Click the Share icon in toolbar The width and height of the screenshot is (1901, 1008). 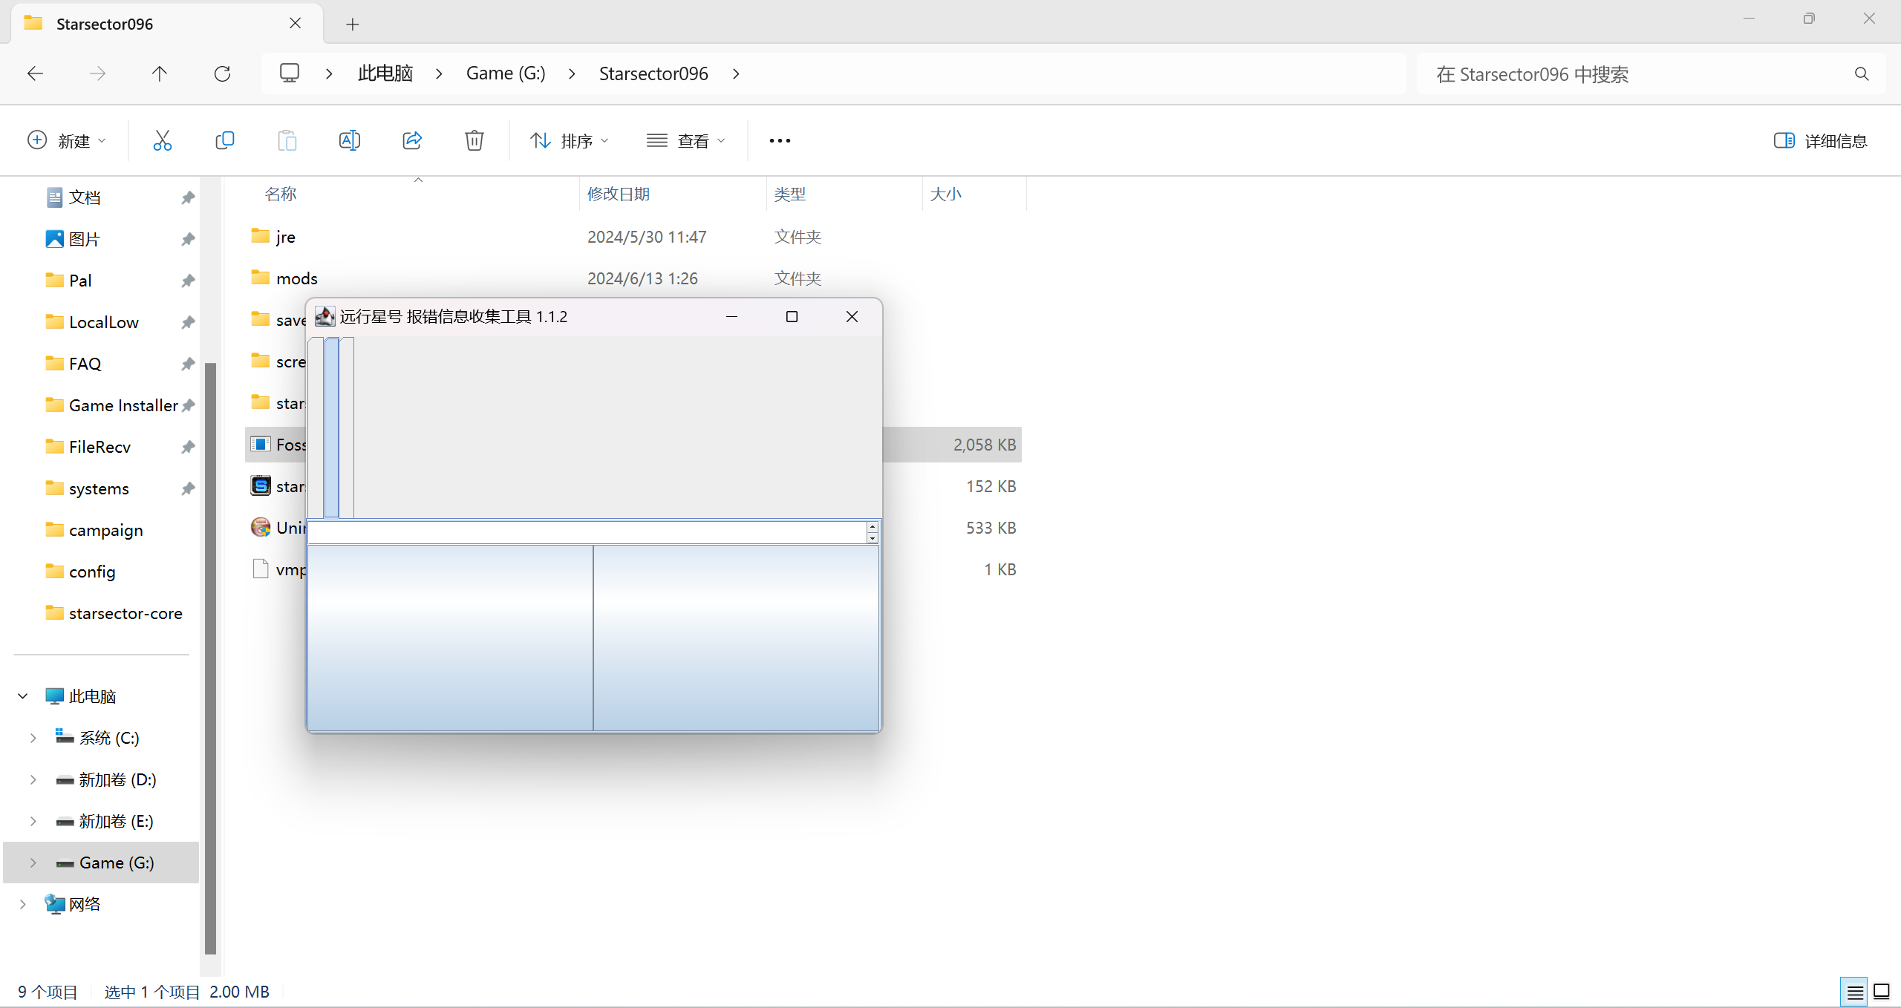412,140
